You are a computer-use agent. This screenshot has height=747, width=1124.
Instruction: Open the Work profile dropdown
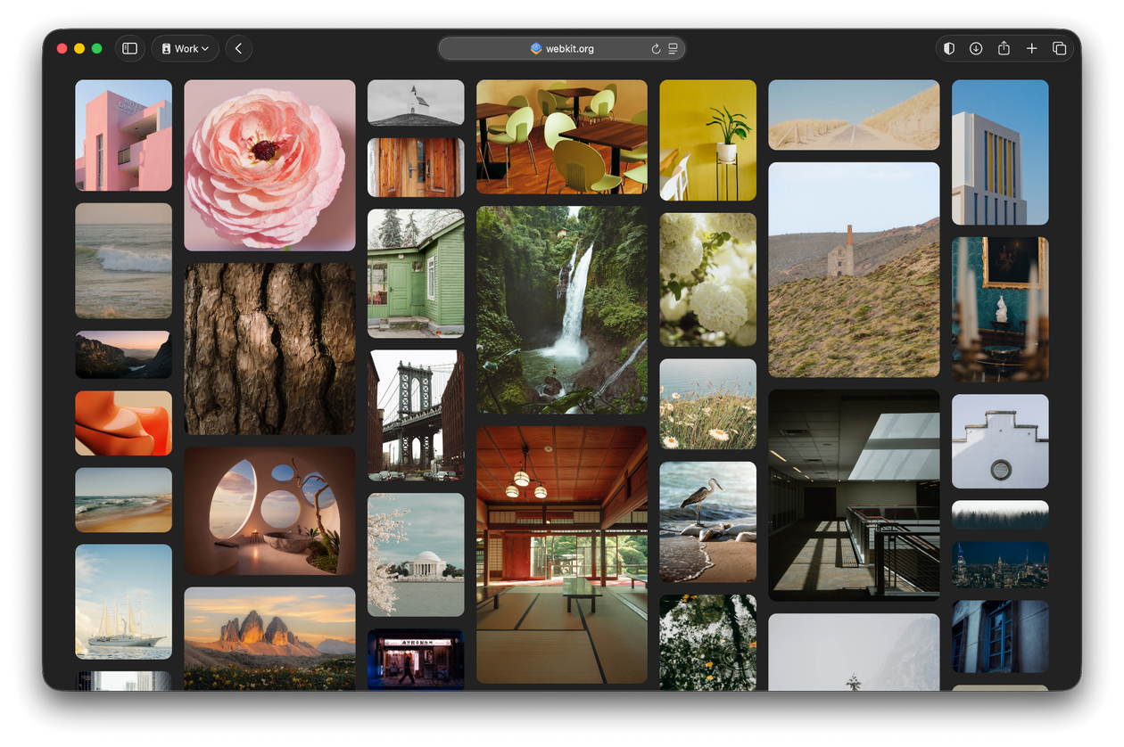185,49
